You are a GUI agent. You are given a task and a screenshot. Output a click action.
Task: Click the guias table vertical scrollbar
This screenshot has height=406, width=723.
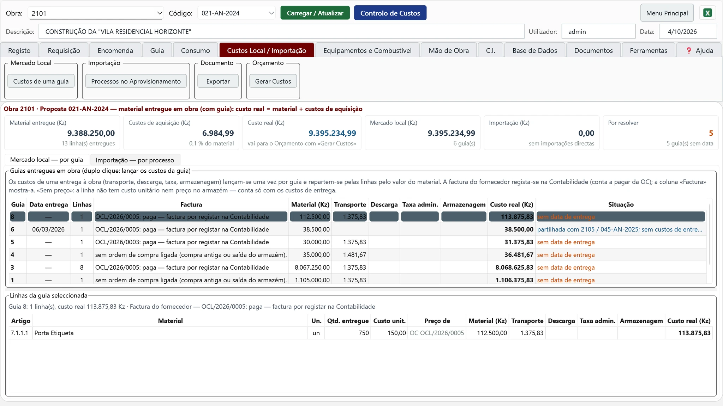point(710,234)
